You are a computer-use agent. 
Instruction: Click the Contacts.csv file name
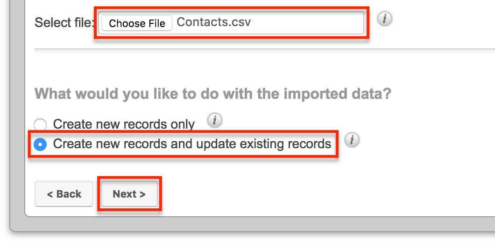[214, 22]
